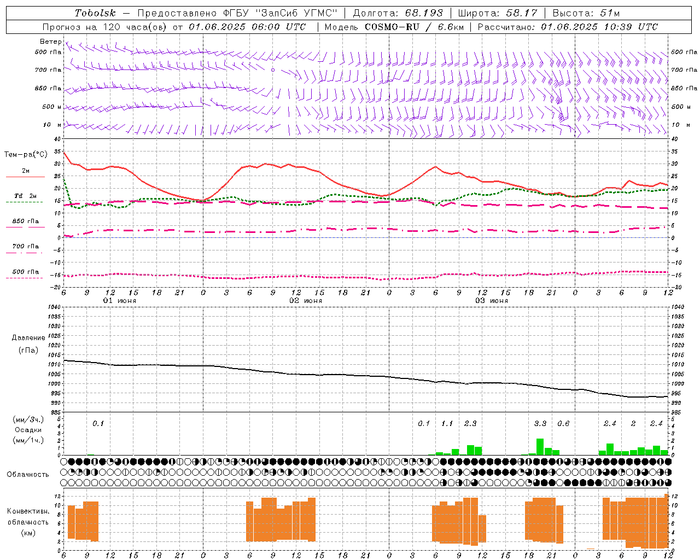The image size is (700, 560).
Task: Click the 01 июня date label
Action: pos(120,301)
